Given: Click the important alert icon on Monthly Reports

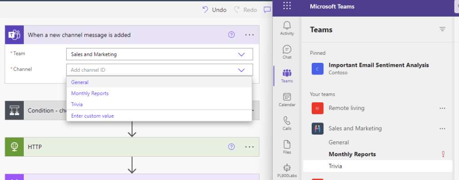Looking at the screenshot, I should coord(443,154).
